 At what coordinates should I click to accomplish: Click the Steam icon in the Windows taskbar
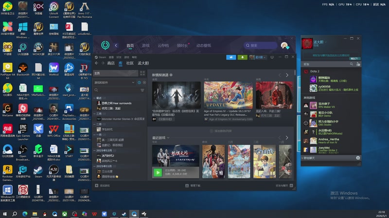[x=124, y=214]
